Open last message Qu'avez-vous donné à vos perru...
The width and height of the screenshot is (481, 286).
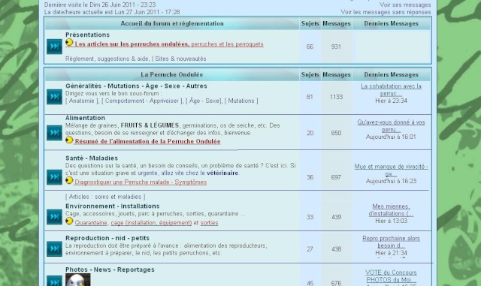pos(391,125)
